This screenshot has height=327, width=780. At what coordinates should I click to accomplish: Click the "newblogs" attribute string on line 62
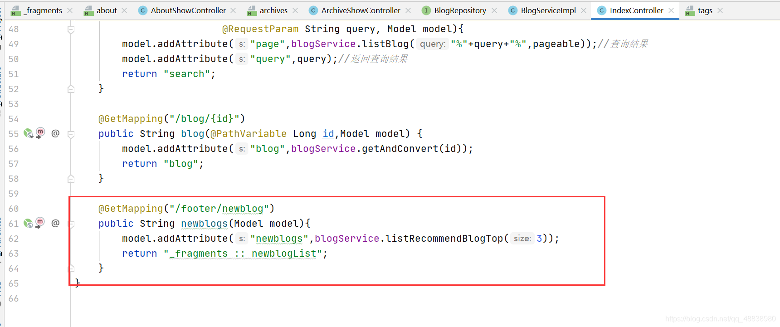pyautogui.click(x=279, y=239)
